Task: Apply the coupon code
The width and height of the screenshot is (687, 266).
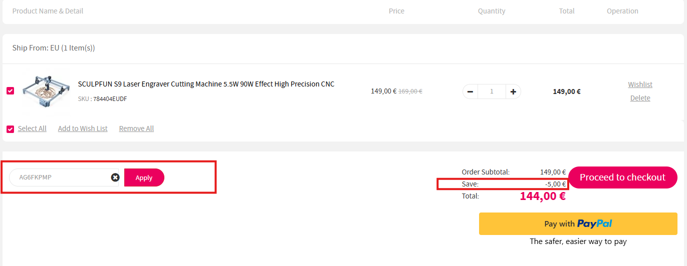Action: point(144,177)
